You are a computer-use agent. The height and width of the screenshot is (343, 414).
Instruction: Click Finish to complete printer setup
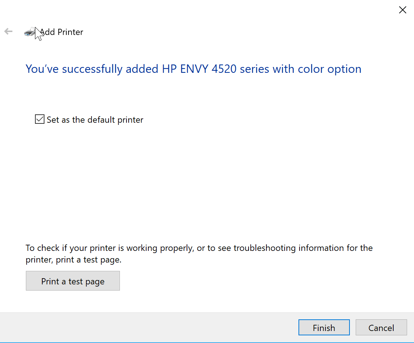point(324,327)
